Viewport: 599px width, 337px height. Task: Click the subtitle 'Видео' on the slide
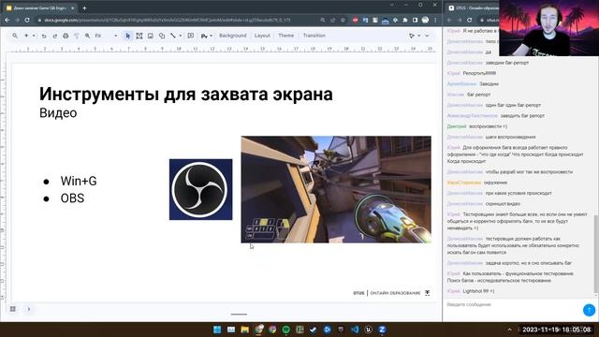point(58,113)
